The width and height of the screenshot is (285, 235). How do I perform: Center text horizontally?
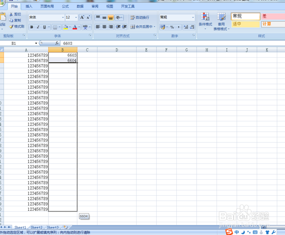coord(104,27)
